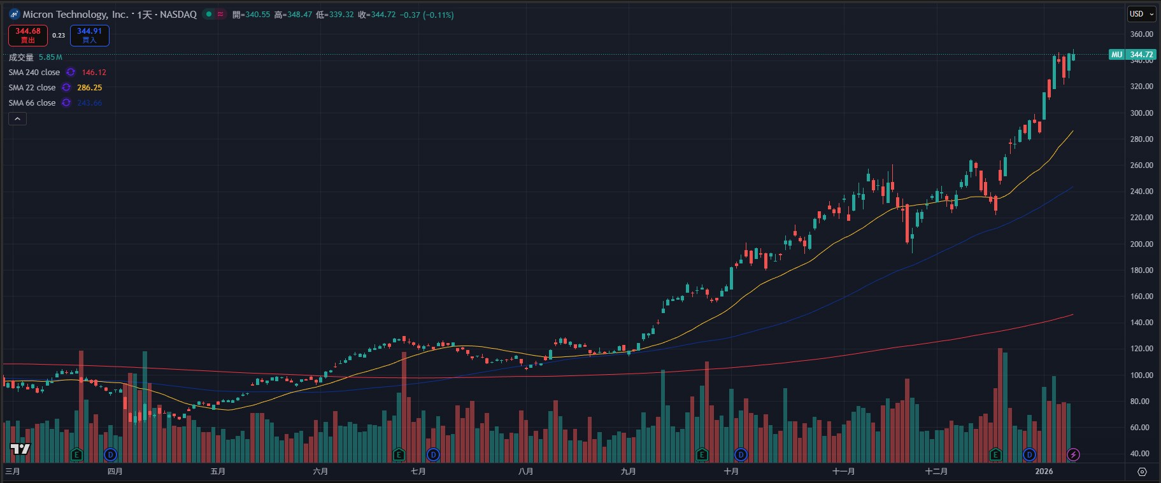Image resolution: width=1161 pixels, height=483 pixels.
Task: Click the earnings E marker in December
Action: [995, 454]
